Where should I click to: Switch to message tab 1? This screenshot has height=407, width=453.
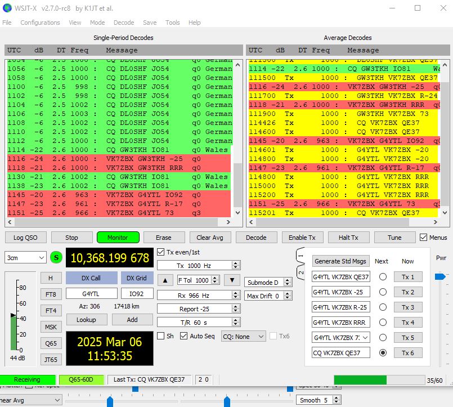(300, 256)
